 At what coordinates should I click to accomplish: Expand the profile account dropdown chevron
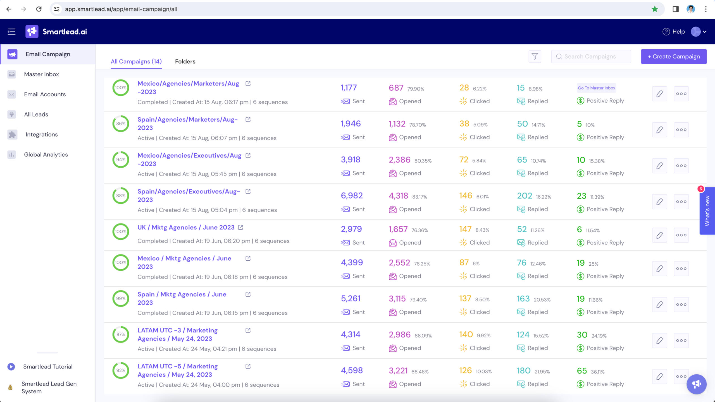[705, 32]
